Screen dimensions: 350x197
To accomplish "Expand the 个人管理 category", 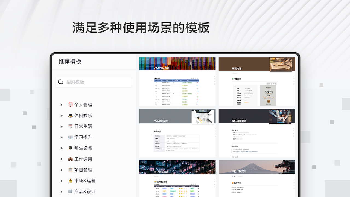I will tap(61, 105).
